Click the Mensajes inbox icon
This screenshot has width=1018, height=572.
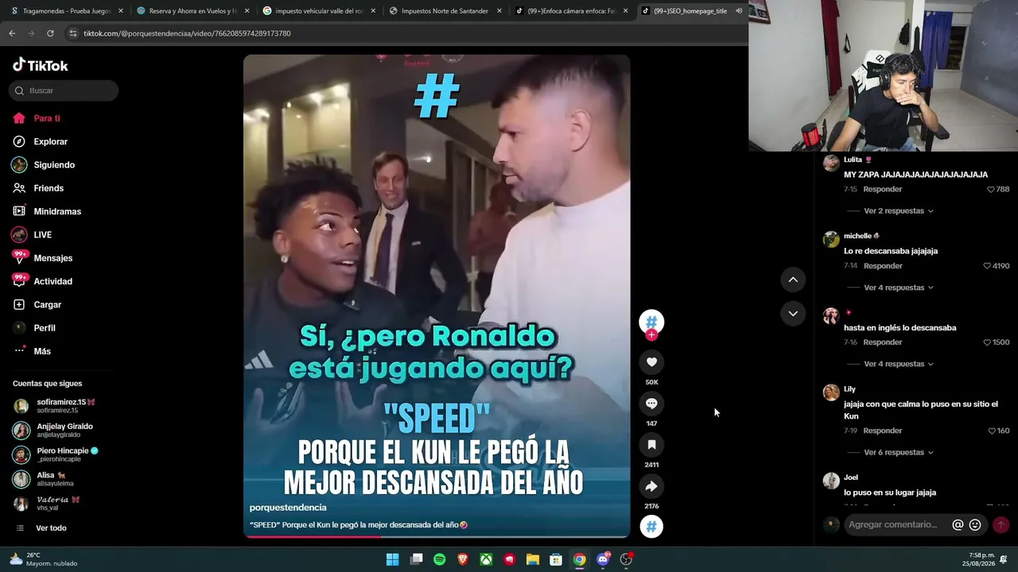tap(20, 257)
